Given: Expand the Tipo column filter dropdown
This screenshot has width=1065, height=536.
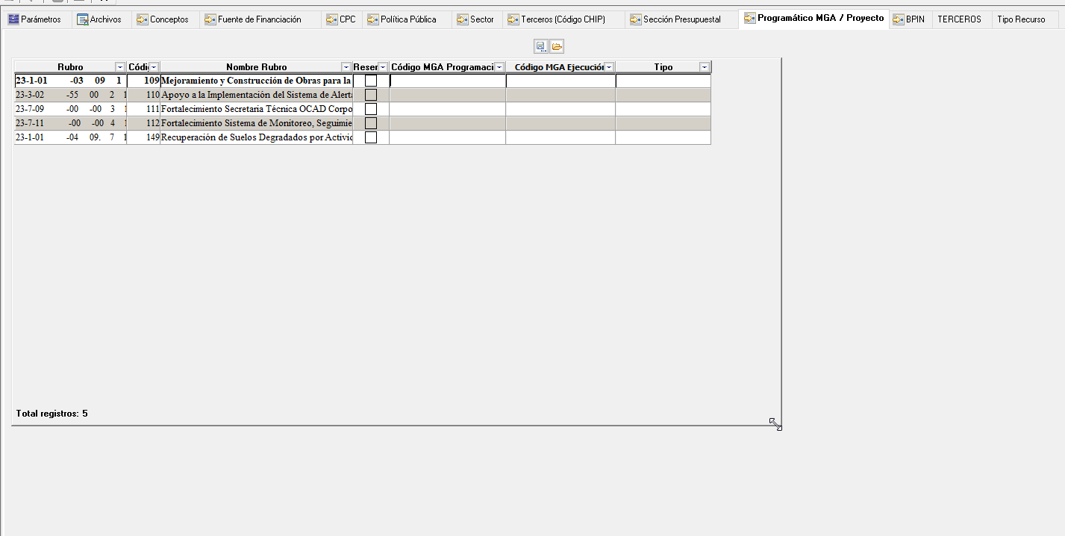Looking at the screenshot, I should [x=704, y=67].
